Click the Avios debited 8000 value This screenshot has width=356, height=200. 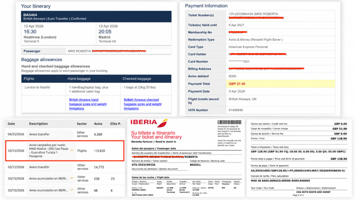click(232, 76)
